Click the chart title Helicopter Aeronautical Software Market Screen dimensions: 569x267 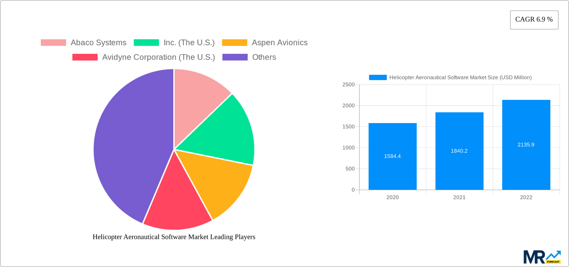pyautogui.click(x=174, y=237)
